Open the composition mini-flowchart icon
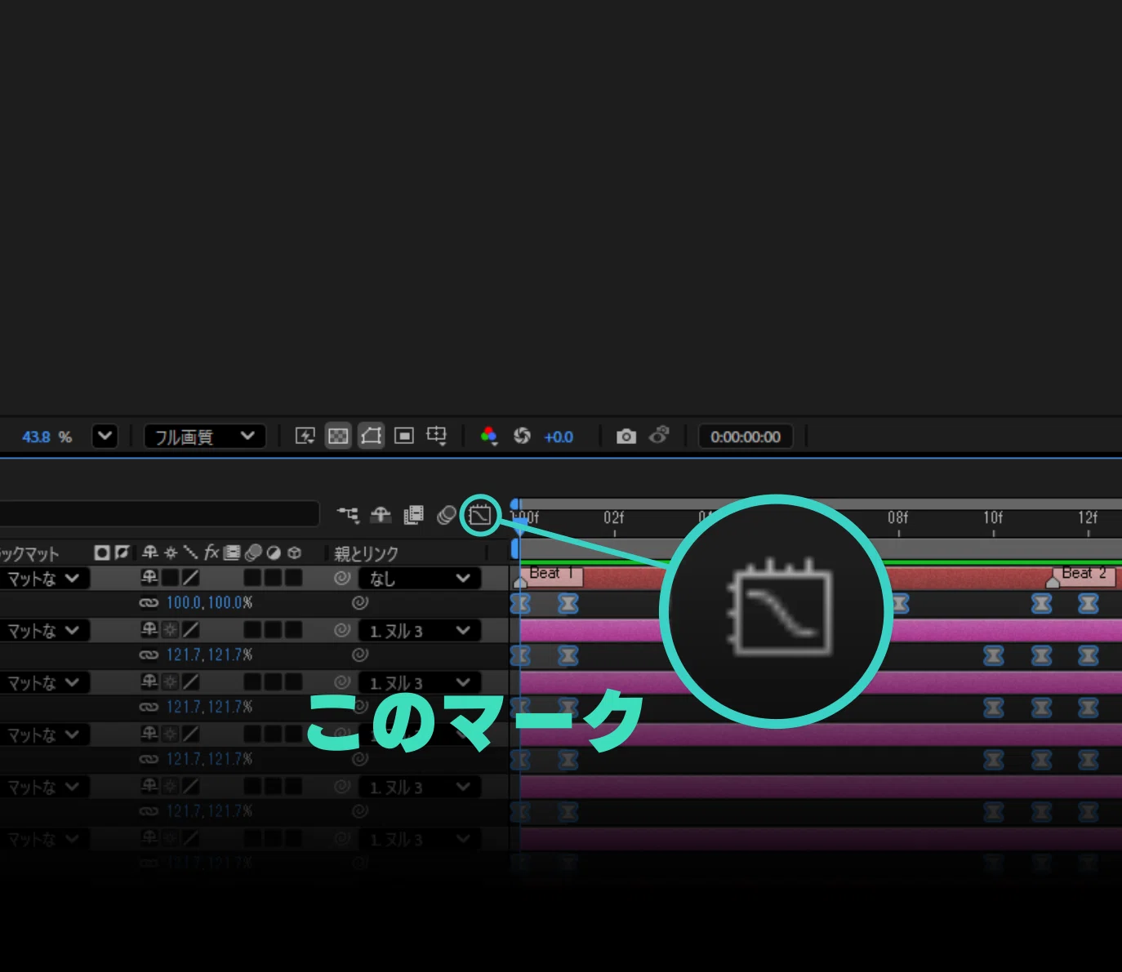The height and width of the screenshot is (972, 1122). [348, 515]
